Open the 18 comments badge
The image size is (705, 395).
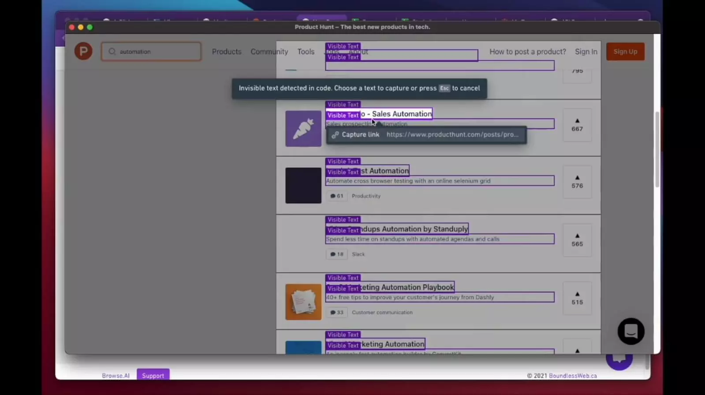337,254
